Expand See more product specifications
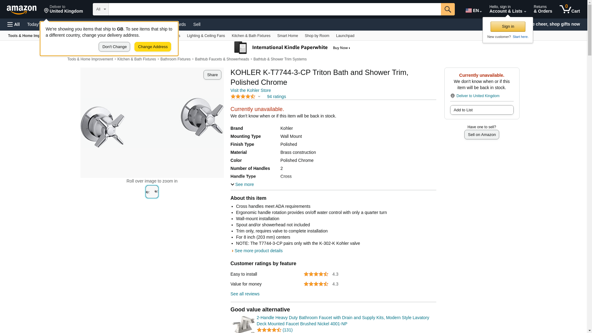This screenshot has width=592, height=333. [x=242, y=184]
